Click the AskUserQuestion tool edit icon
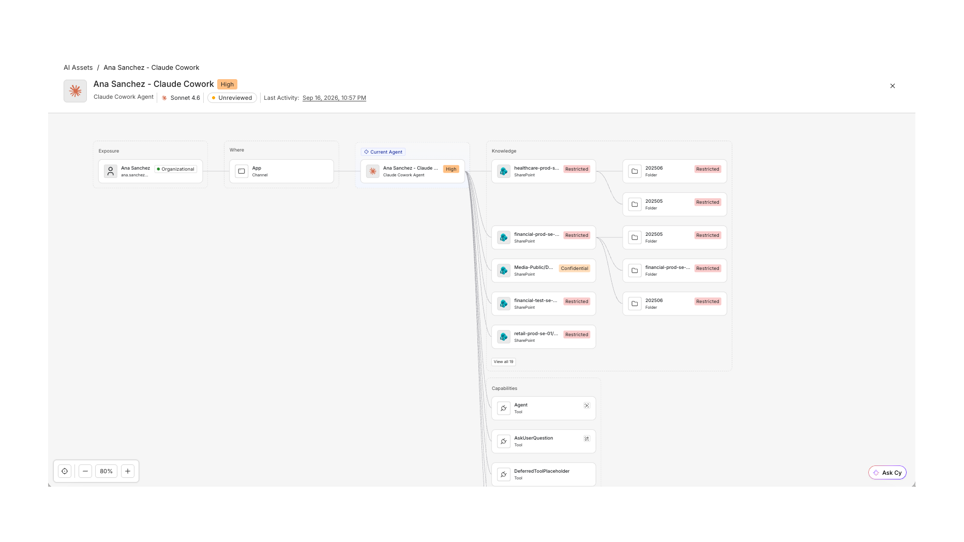The image size is (964, 542). (586, 439)
